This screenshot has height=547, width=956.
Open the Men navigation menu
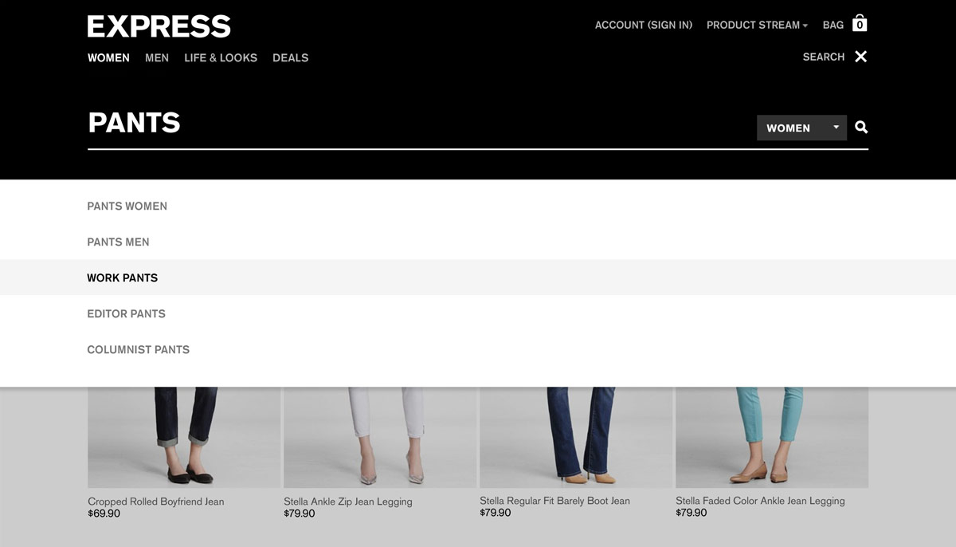(157, 58)
